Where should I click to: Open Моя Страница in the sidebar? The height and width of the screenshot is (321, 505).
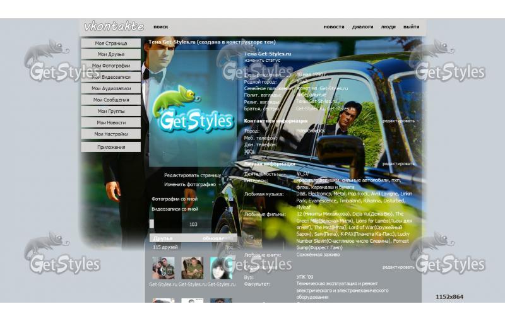point(111,43)
